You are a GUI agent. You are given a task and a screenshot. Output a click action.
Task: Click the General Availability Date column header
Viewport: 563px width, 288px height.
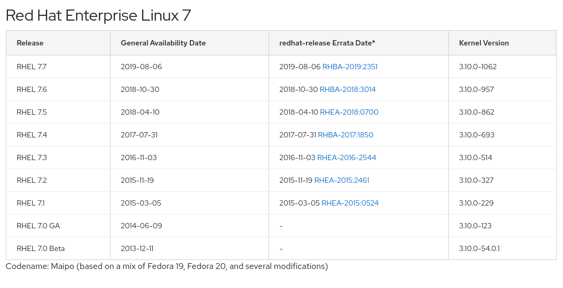coord(163,43)
